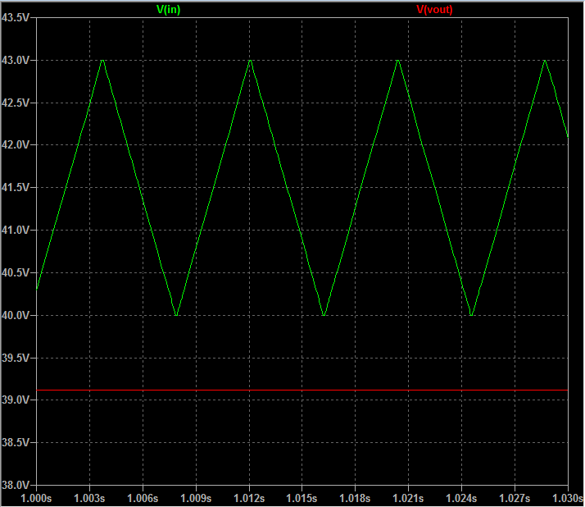
Task: Click the 1.021s time axis label
Action: (408, 498)
